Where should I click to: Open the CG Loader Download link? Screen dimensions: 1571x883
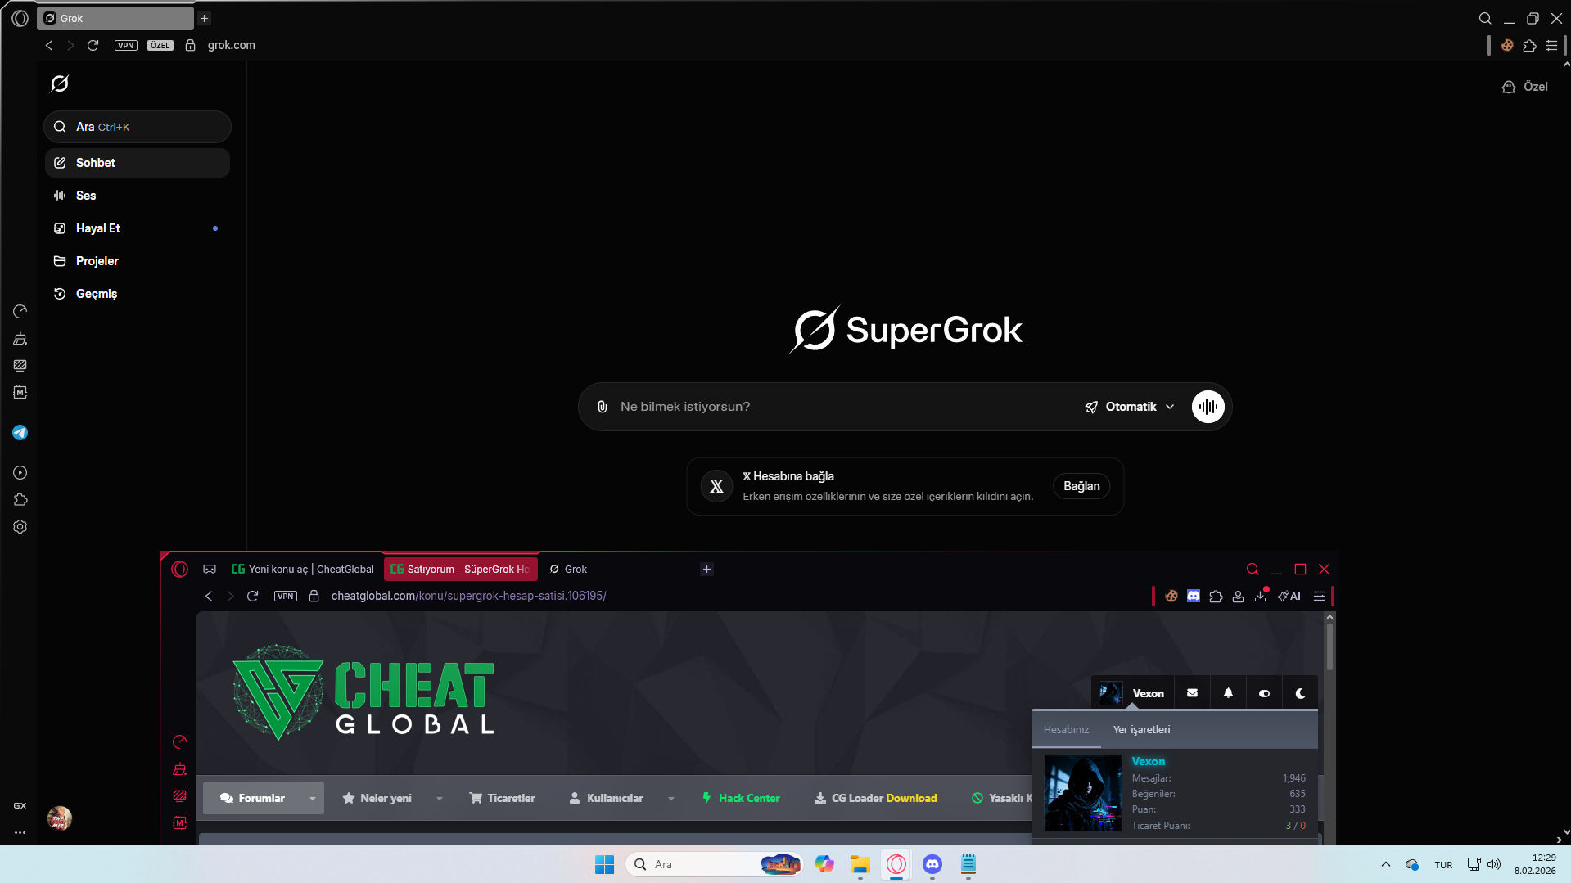tap(876, 799)
